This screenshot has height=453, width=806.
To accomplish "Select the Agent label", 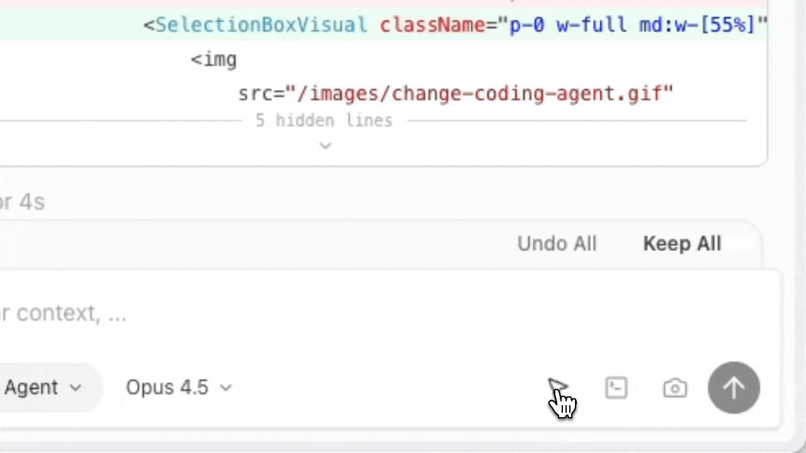I will pos(31,388).
